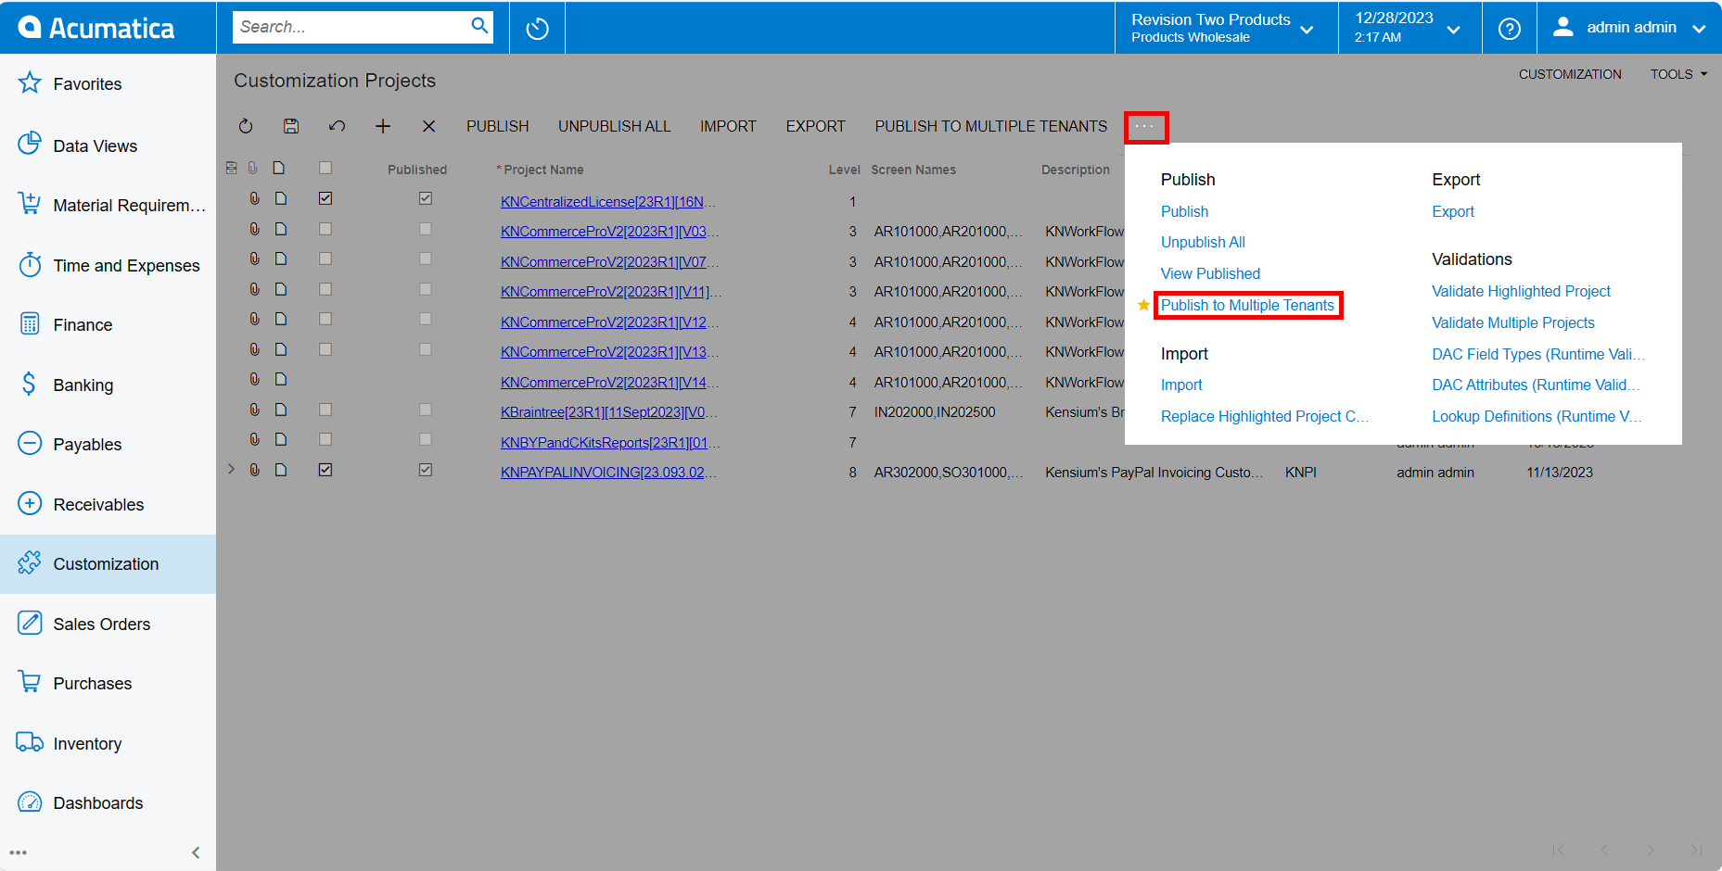Select Validate Multiple Projects

(1513, 322)
